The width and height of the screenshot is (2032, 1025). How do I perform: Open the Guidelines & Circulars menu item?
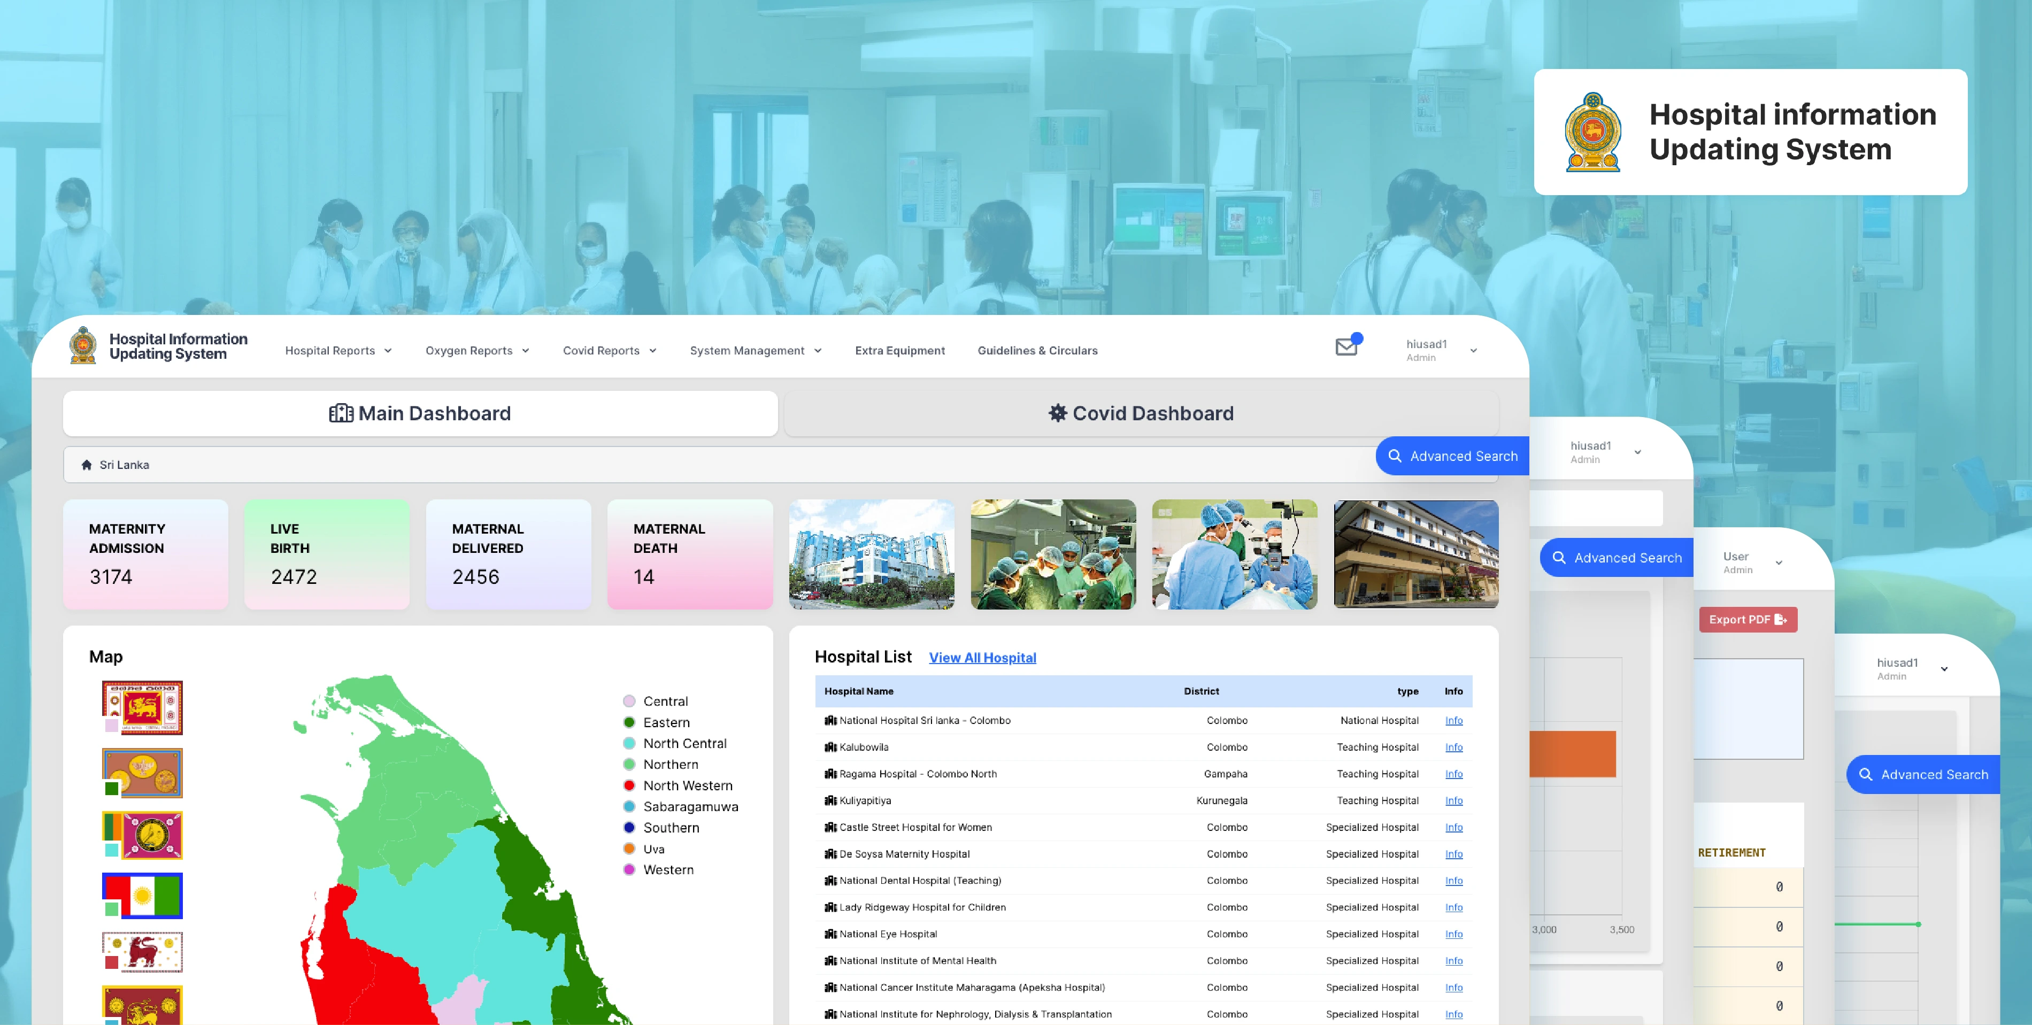click(1036, 350)
